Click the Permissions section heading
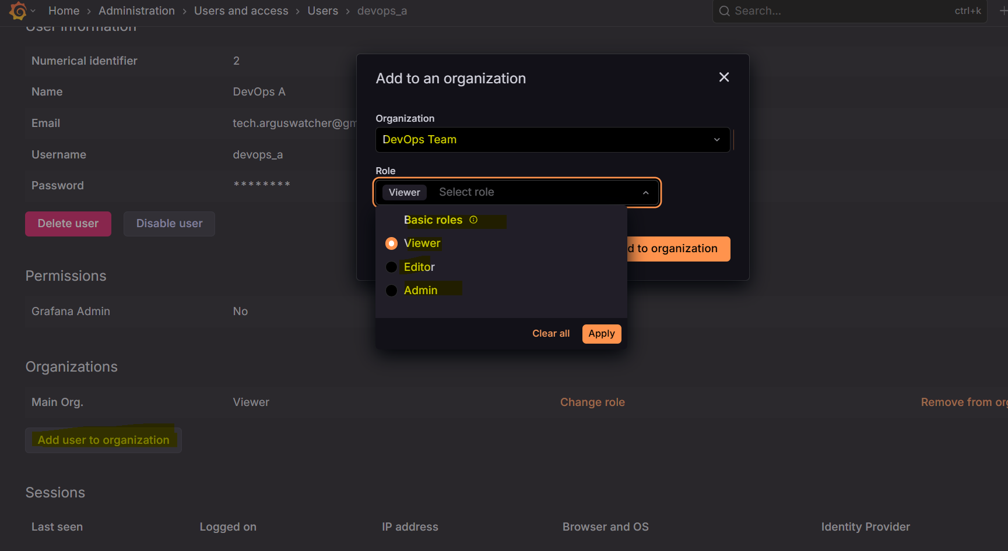1008x551 pixels. click(x=66, y=276)
